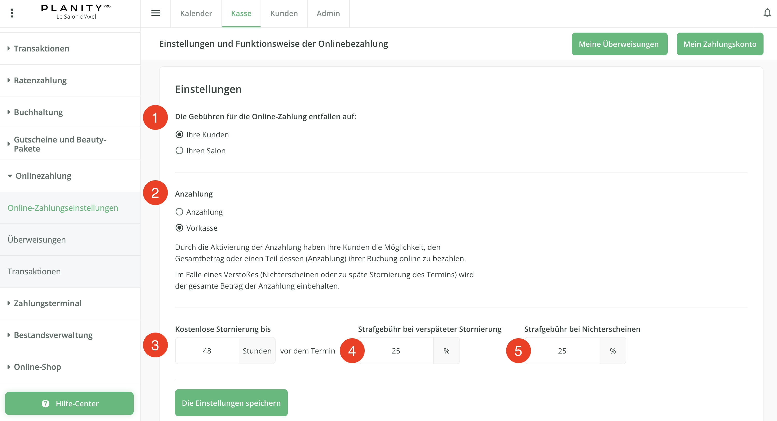Click the Hilfe-Center question mark icon
This screenshot has width=777, height=421.
[x=45, y=403]
